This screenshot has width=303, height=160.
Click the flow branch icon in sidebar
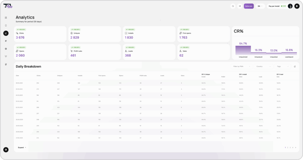click(x=6, y=56)
